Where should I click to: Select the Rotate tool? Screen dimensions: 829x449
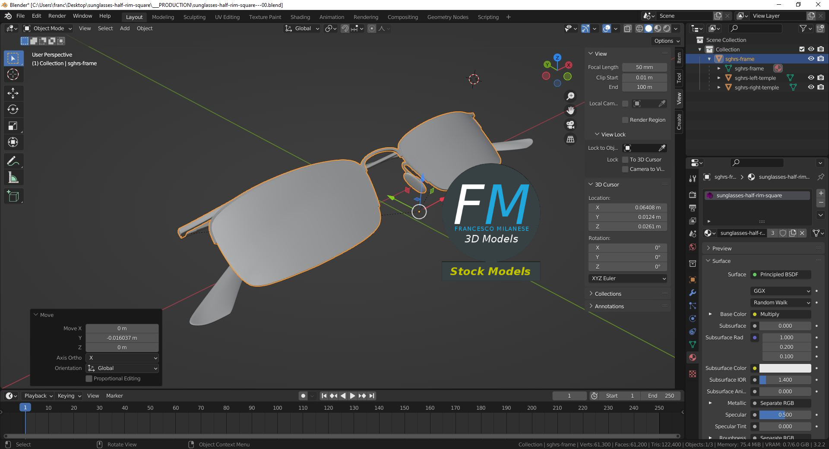pos(13,109)
